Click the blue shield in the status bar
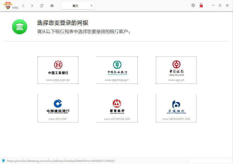Image resolution: width=233 pixels, height=164 pixels. [4, 161]
